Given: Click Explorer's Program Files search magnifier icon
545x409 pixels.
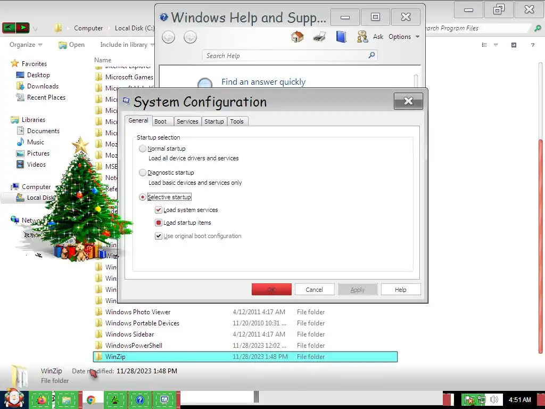Looking at the screenshot, I should [538, 28].
